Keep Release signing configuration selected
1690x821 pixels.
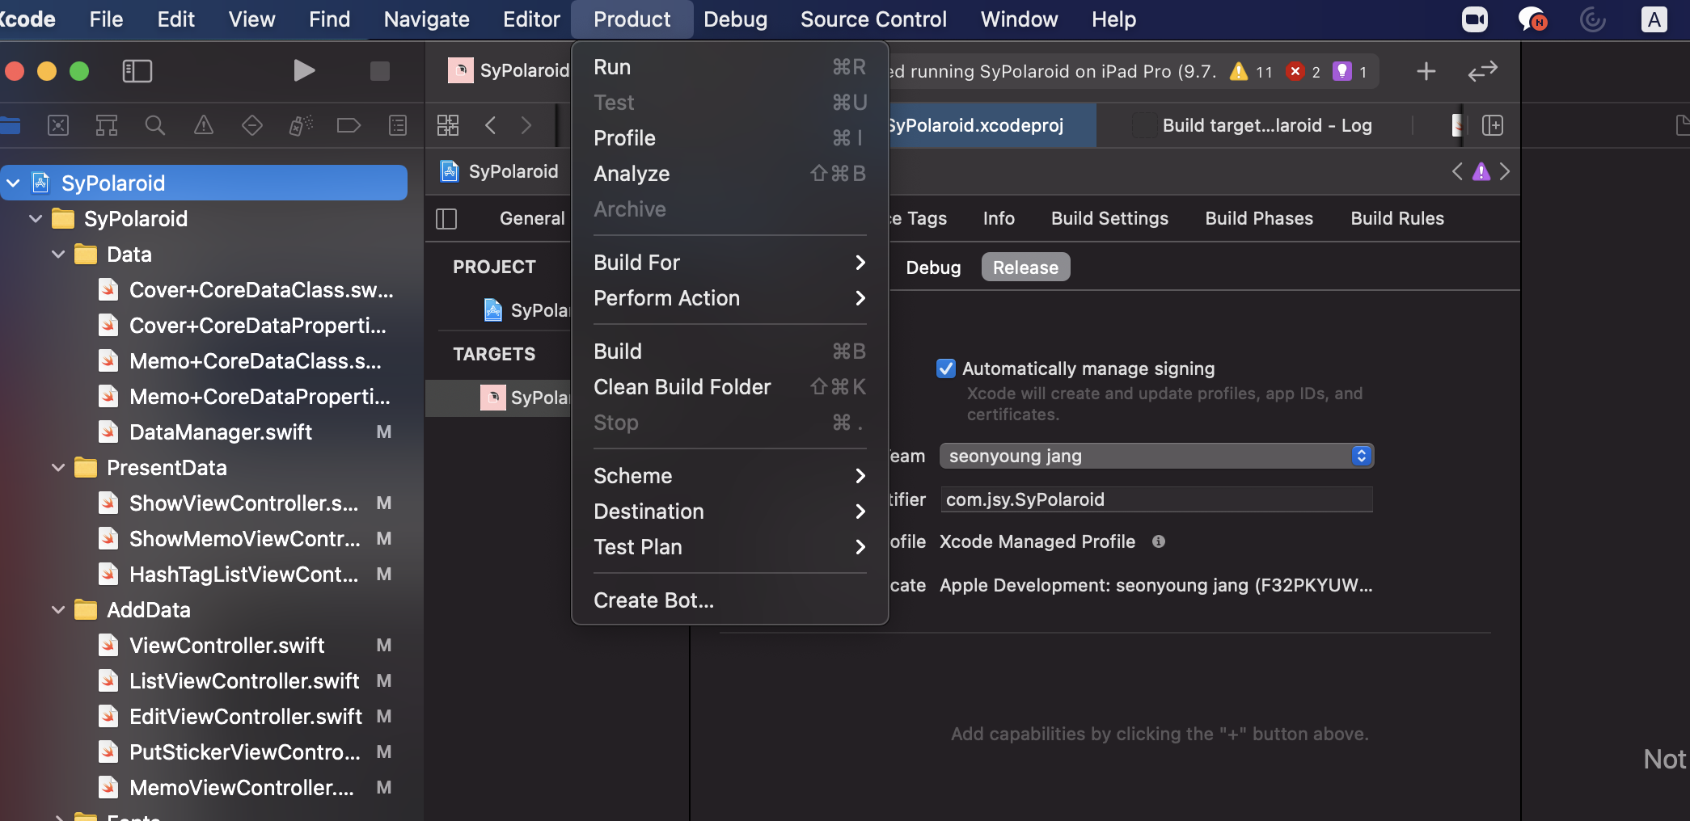click(1025, 267)
